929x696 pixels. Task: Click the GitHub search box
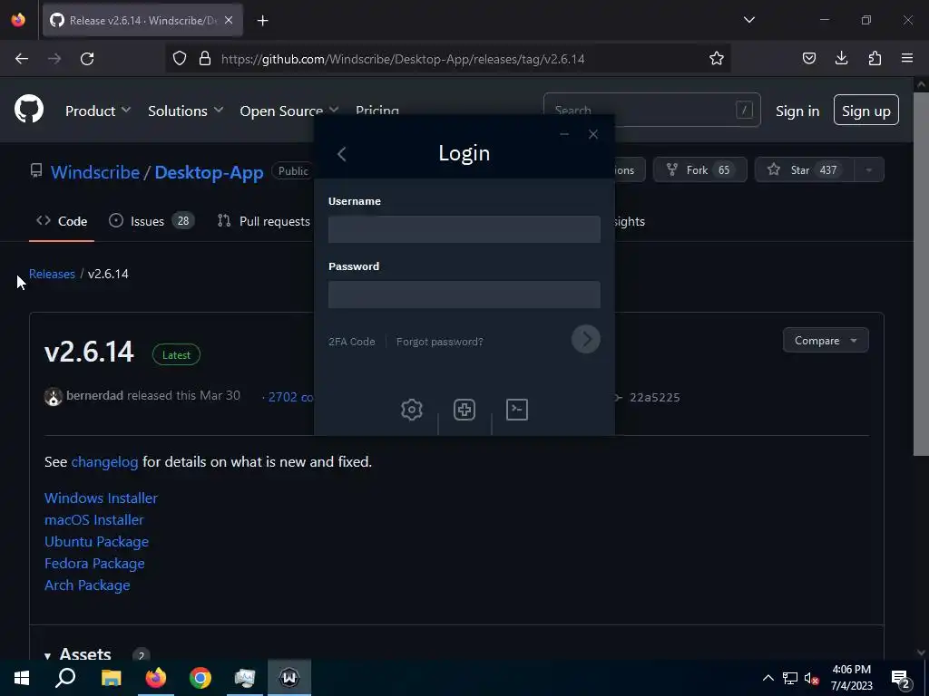651,110
